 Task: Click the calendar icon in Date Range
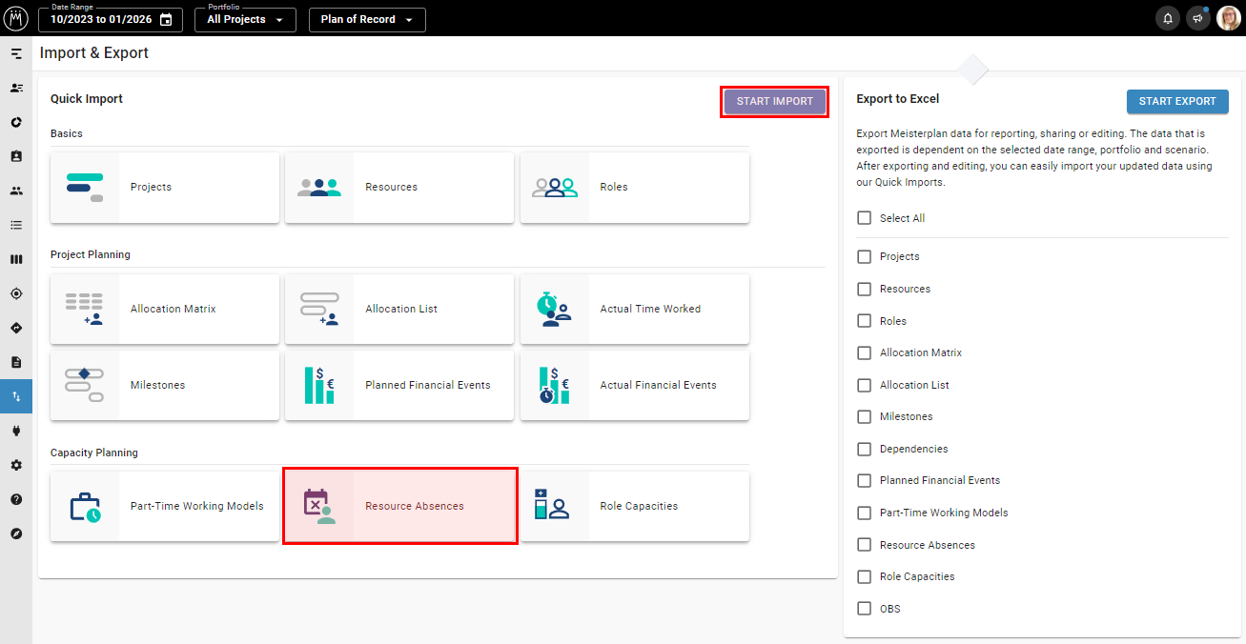(x=166, y=19)
